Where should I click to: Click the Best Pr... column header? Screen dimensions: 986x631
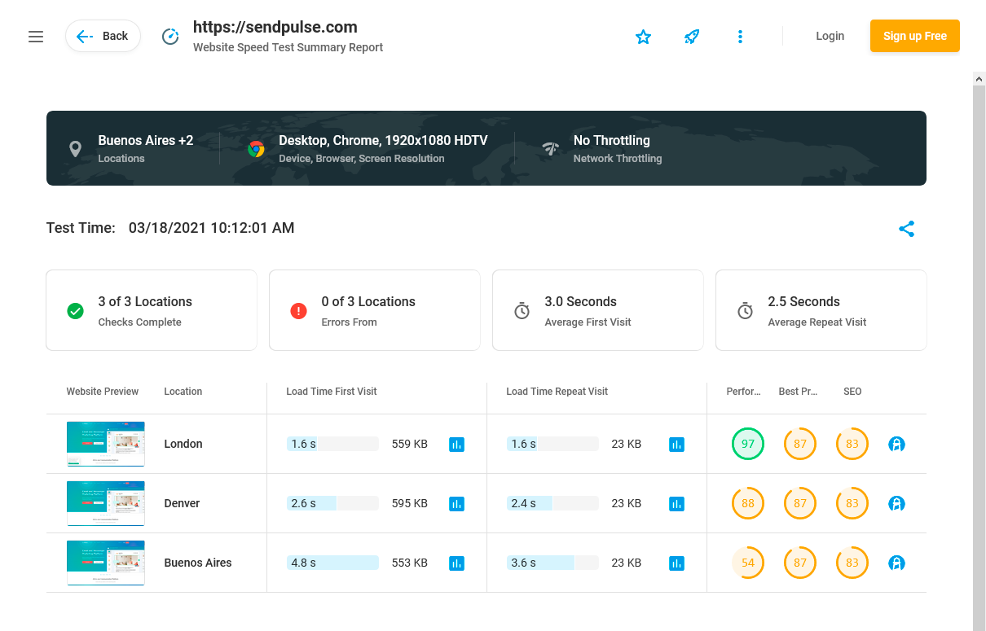pyautogui.click(x=798, y=392)
